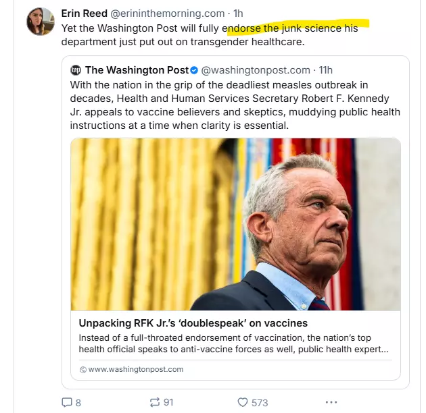Open the @erininthemorning.com handle link
Image resolution: width=426 pixels, height=413 pixels.
168,13
